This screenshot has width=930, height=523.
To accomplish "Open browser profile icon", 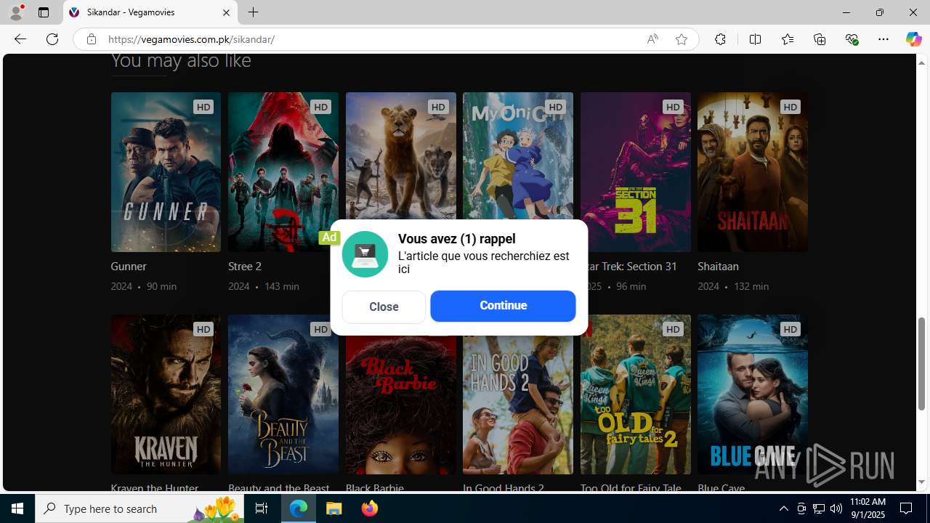I will (x=16, y=12).
